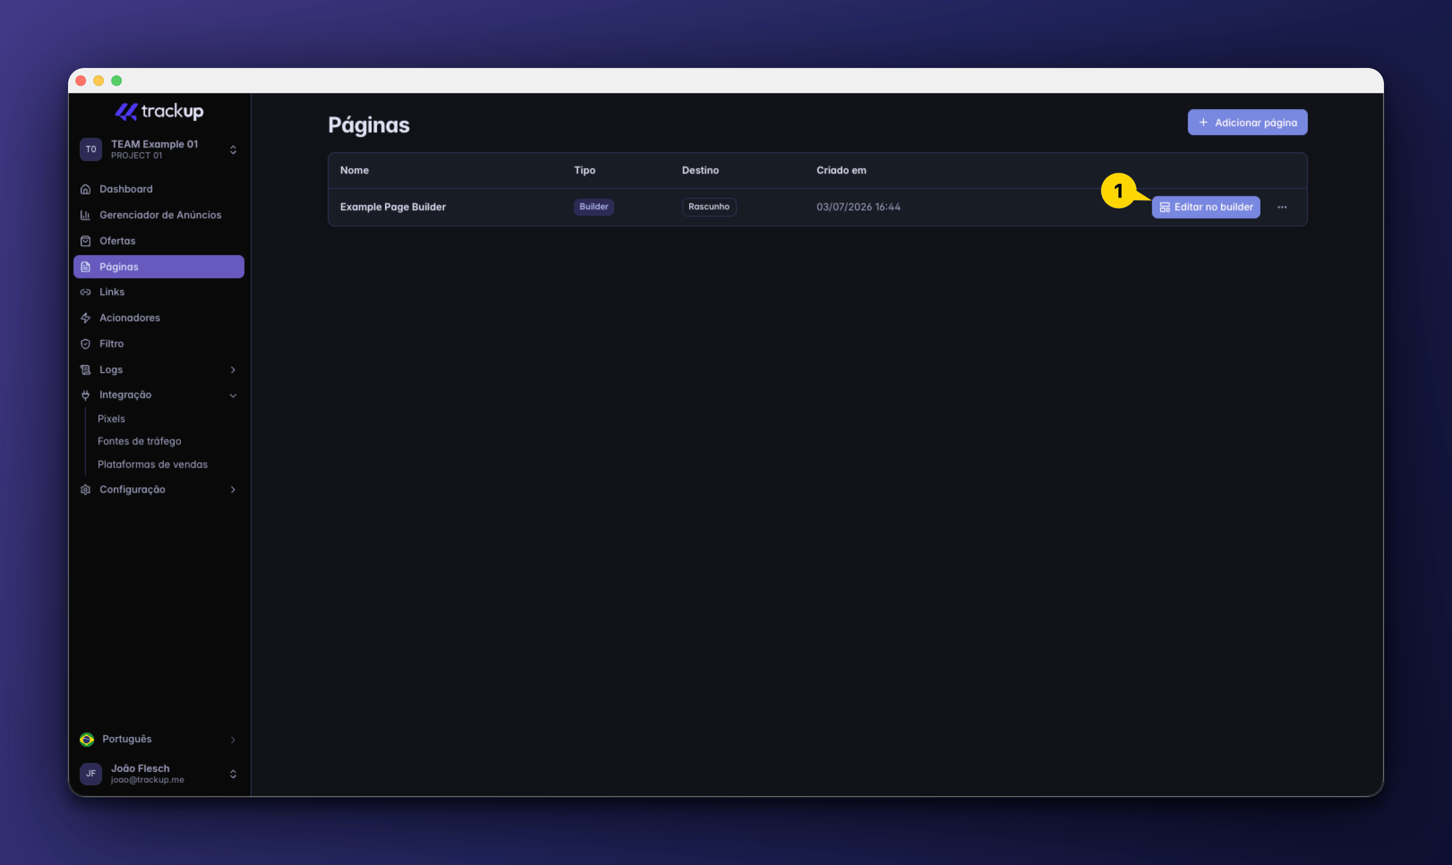
Task: Select Páginas sidebar item
Action: coord(159,266)
